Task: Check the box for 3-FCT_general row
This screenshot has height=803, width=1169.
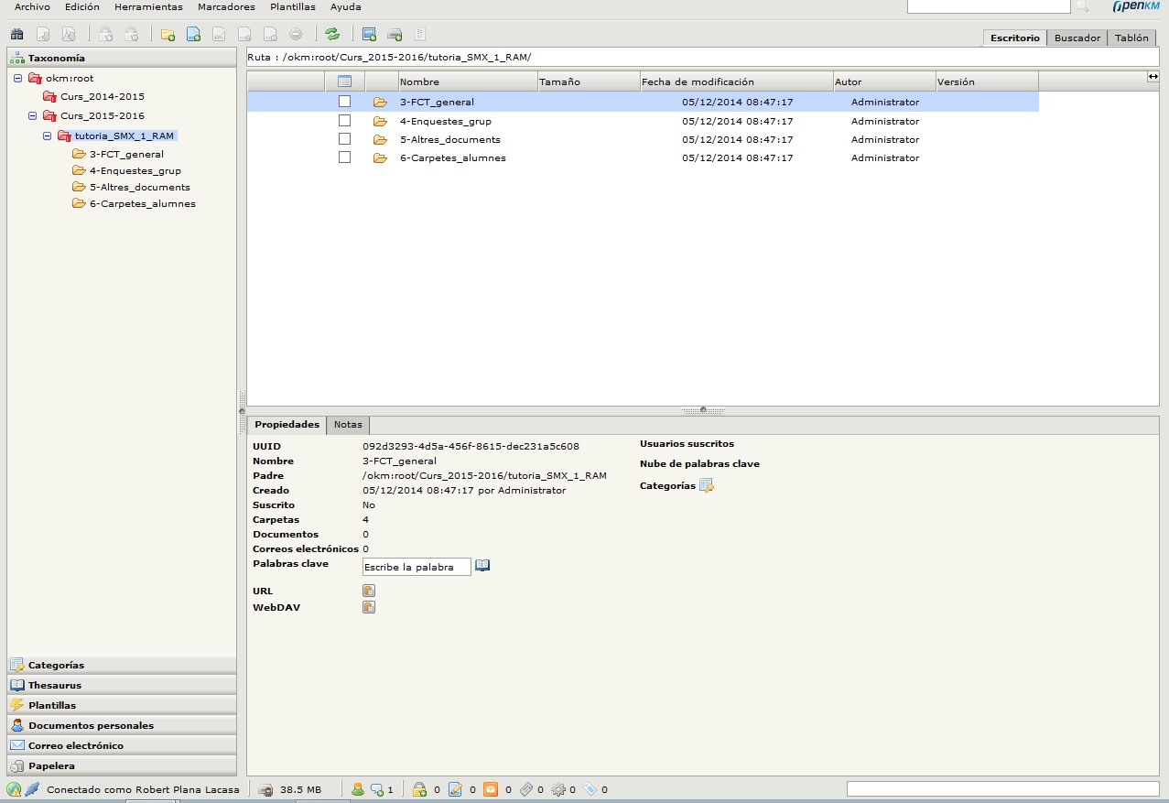Action: [344, 102]
